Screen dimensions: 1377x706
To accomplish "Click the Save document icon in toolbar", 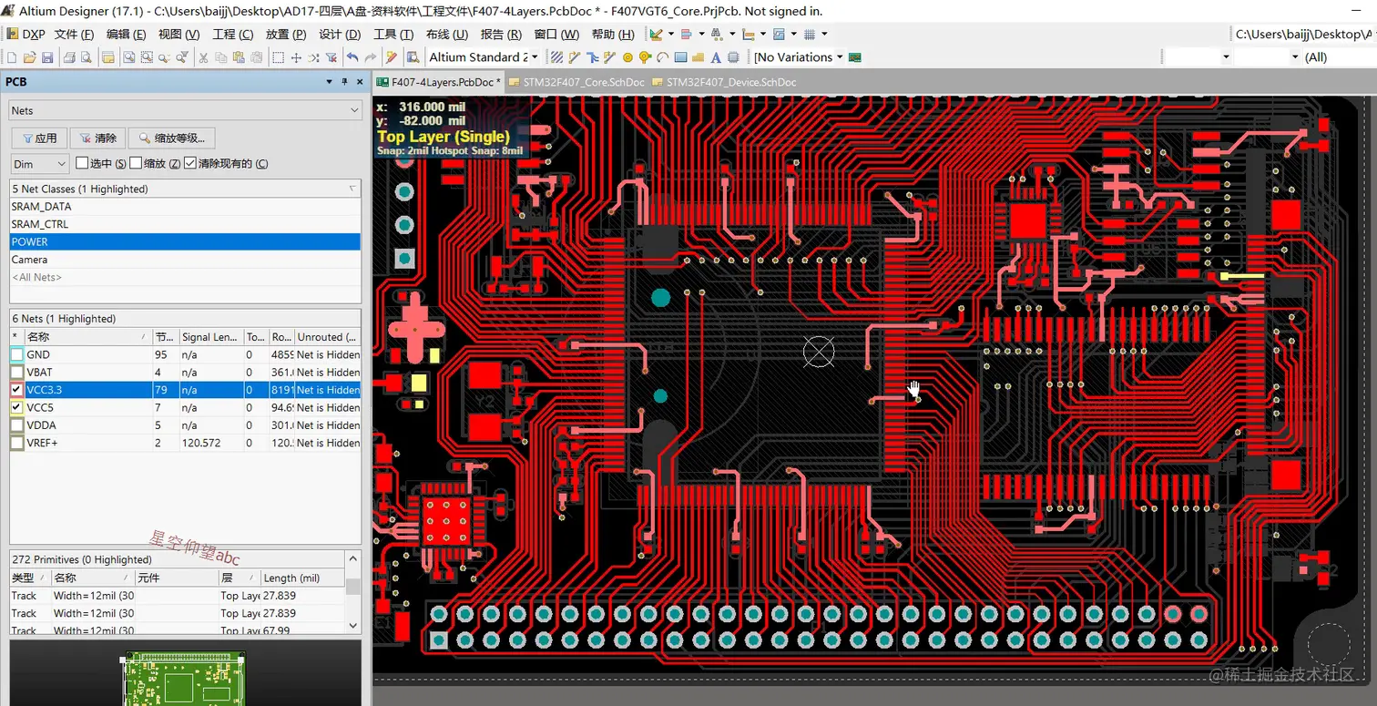I will [47, 57].
